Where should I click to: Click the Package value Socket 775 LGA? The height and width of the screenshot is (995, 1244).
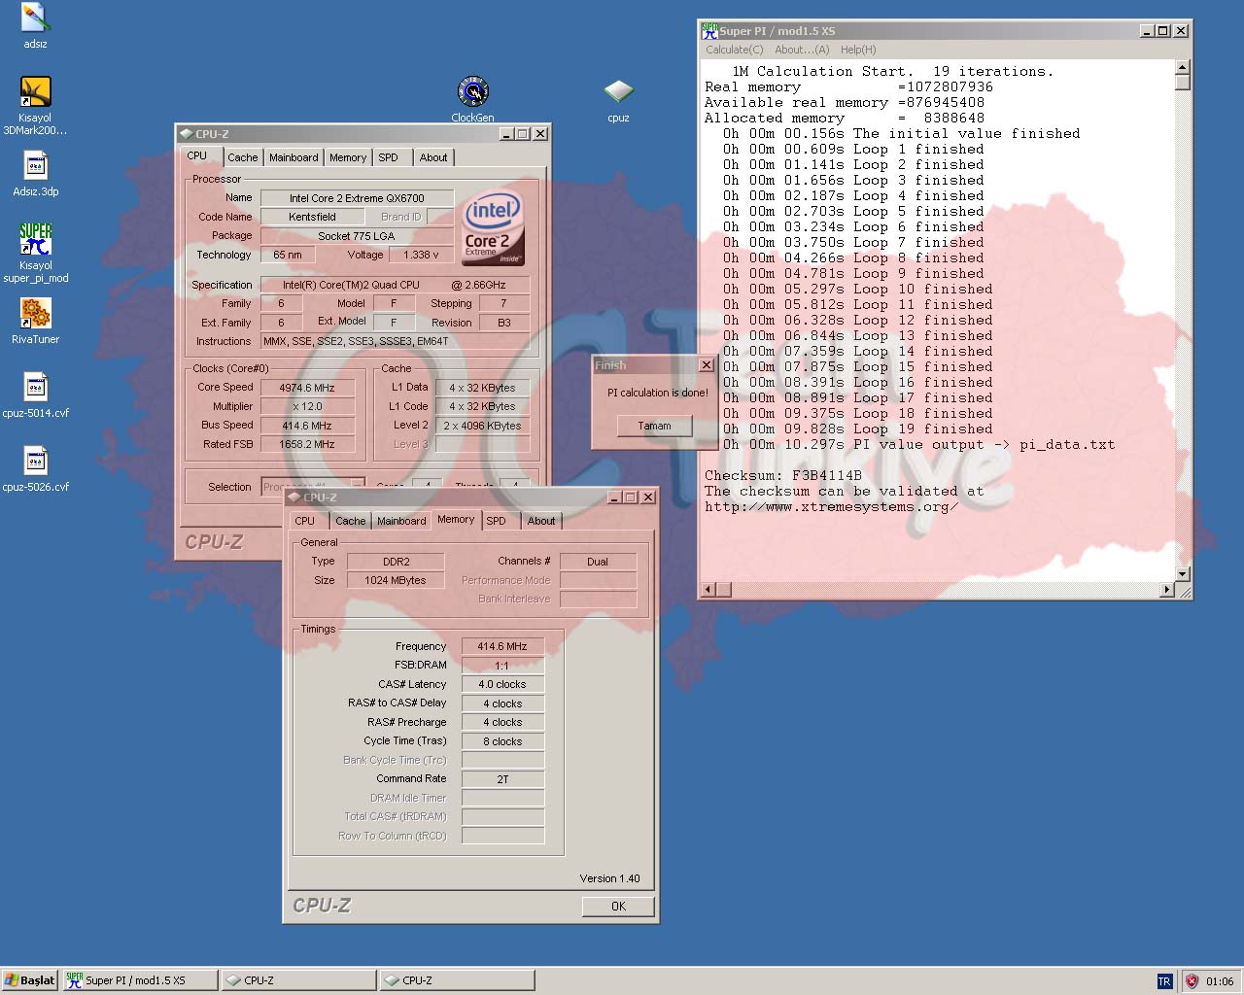pyautogui.click(x=357, y=236)
